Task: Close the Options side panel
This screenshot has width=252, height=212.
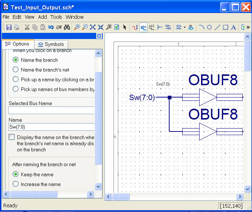Action: [x=99, y=36]
